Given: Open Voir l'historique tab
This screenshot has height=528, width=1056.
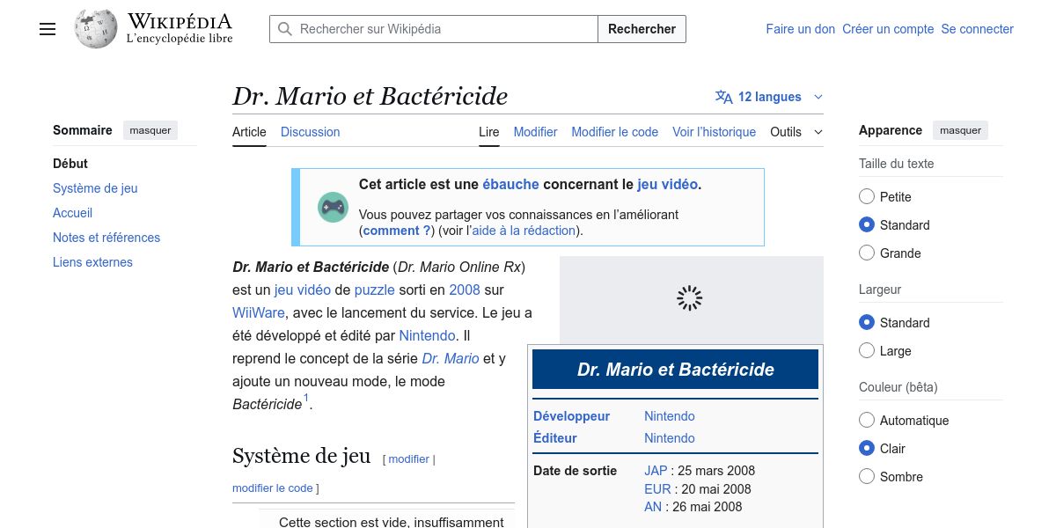Looking at the screenshot, I should pyautogui.click(x=714, y=132).
